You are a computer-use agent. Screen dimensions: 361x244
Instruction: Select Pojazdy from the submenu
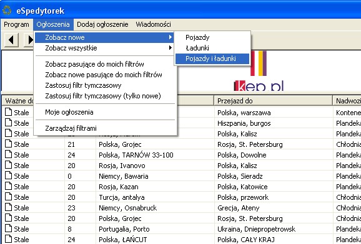[x=212, y=37]
